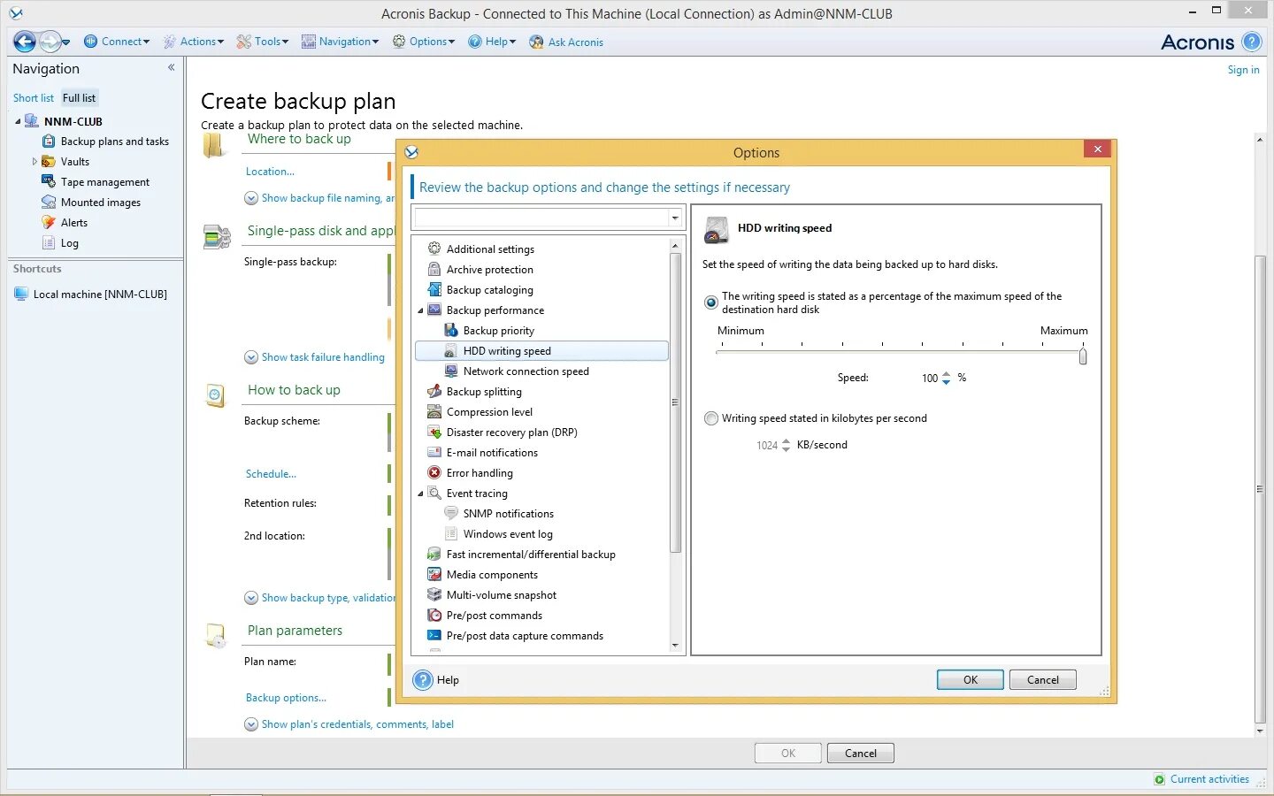
Task: Click the options search input field
Action: 541,218
